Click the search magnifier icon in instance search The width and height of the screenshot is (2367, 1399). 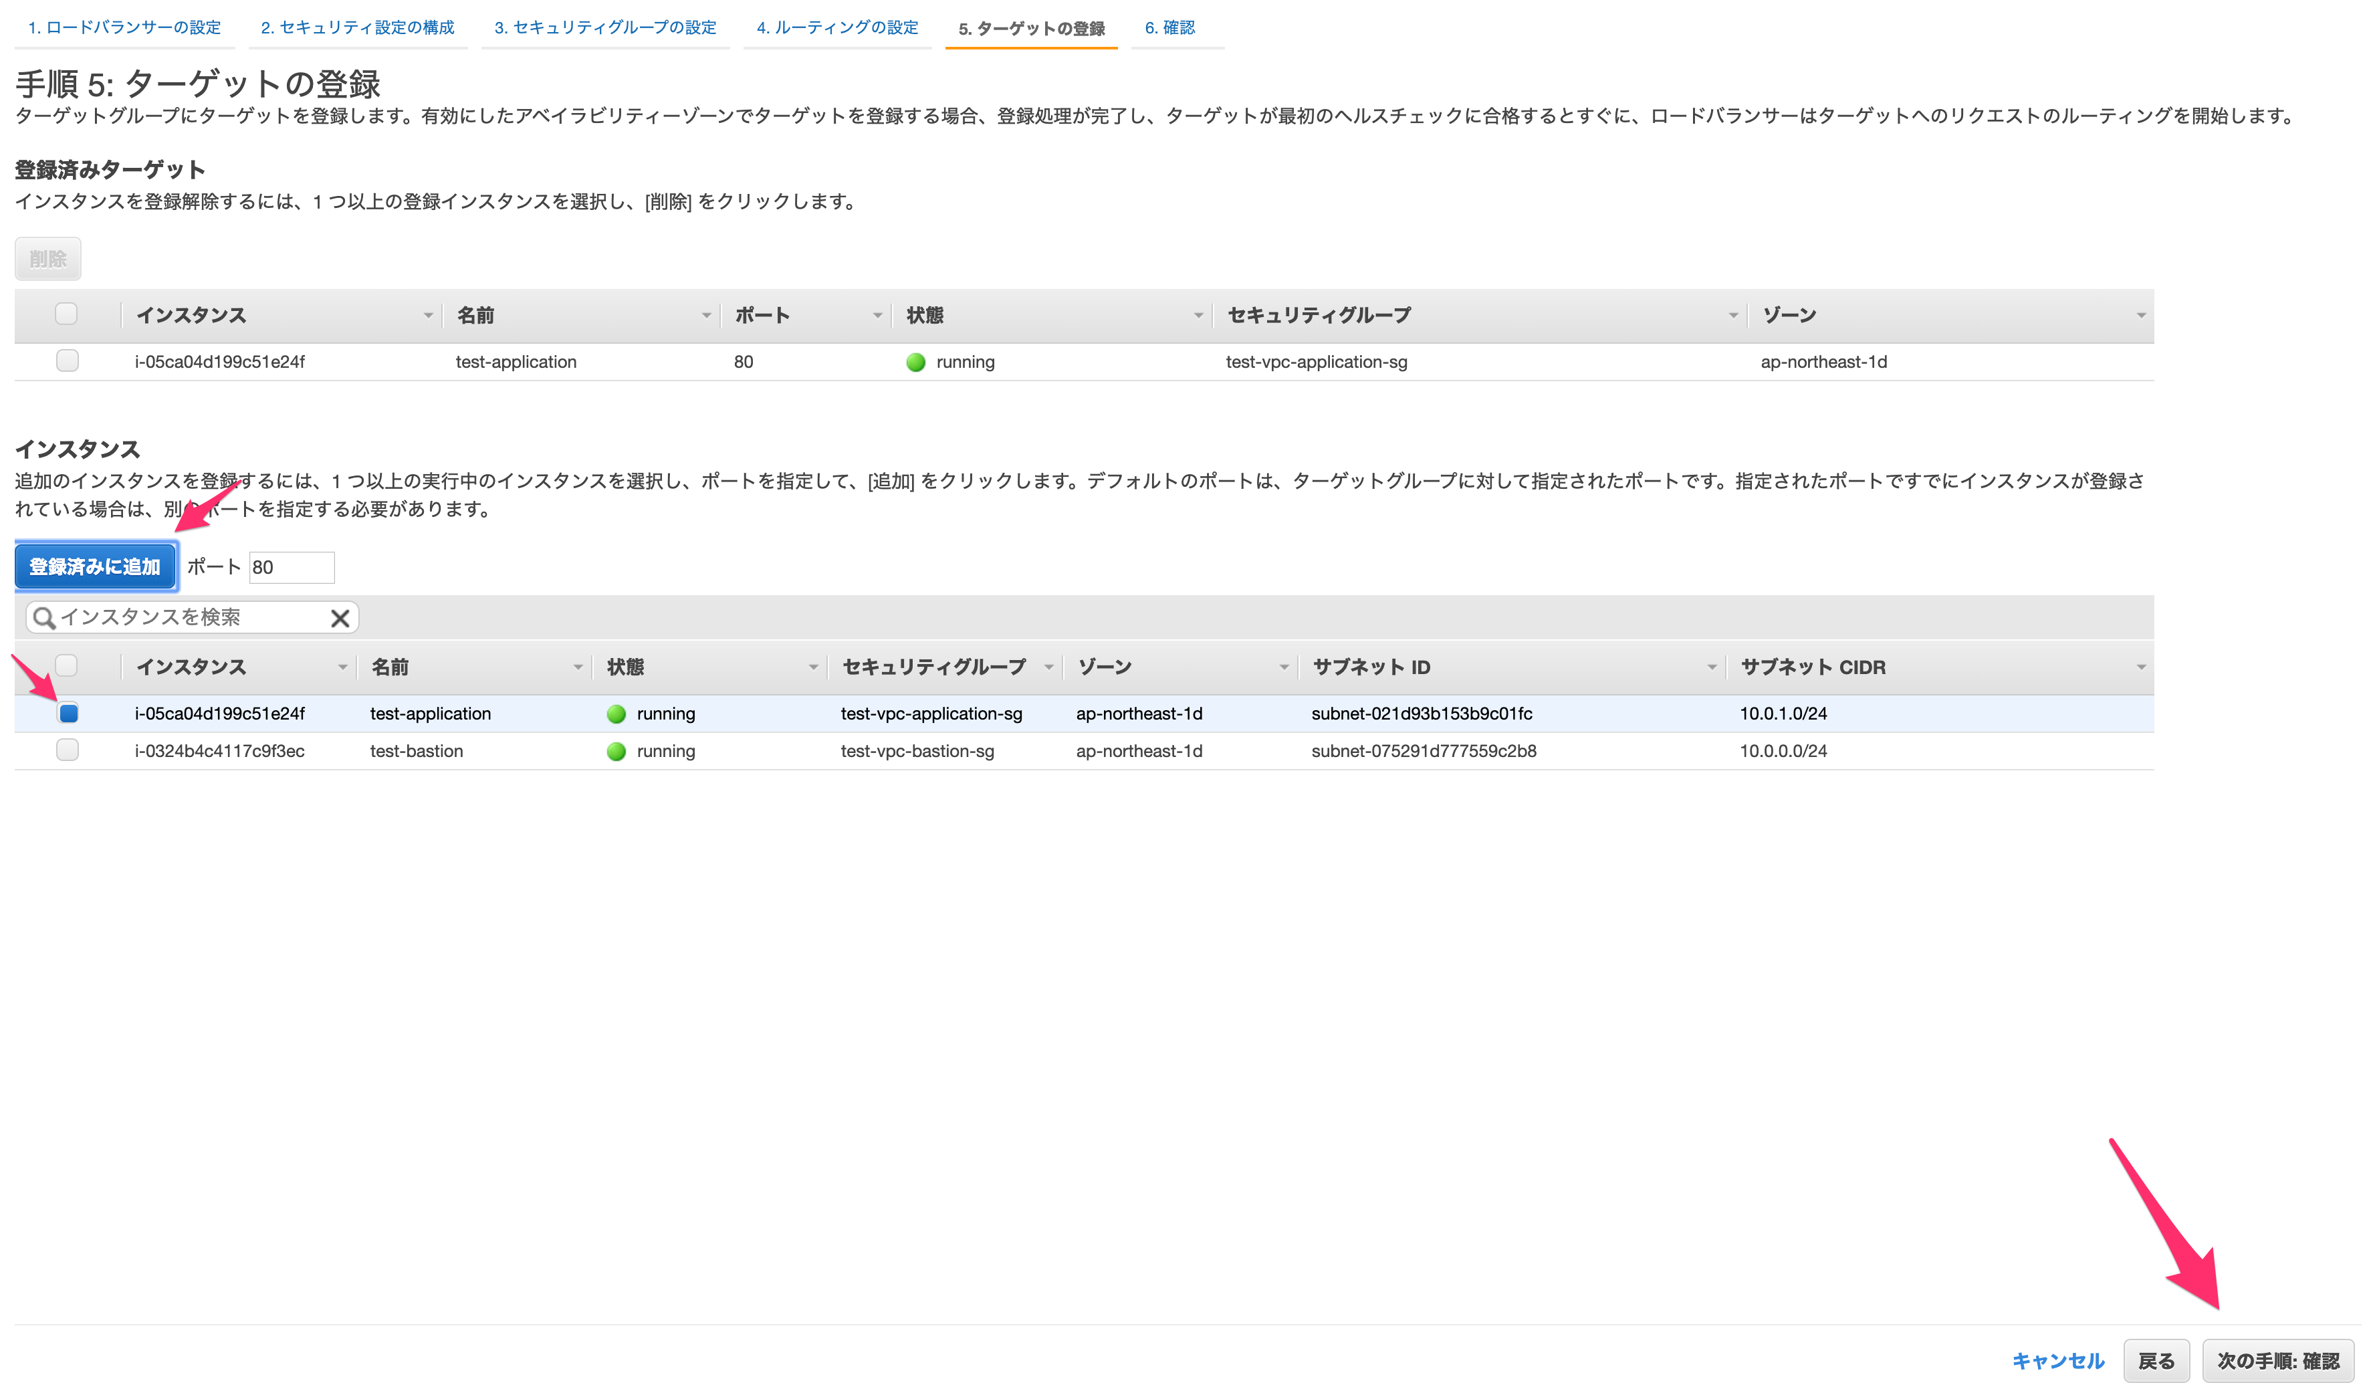click(44, 617)
